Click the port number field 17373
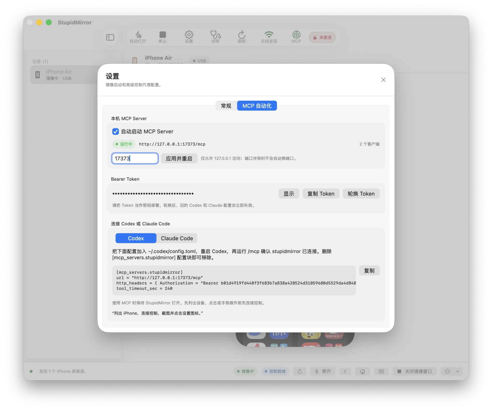The width and height of the screenshot is (492, 411). click(135, 158)
